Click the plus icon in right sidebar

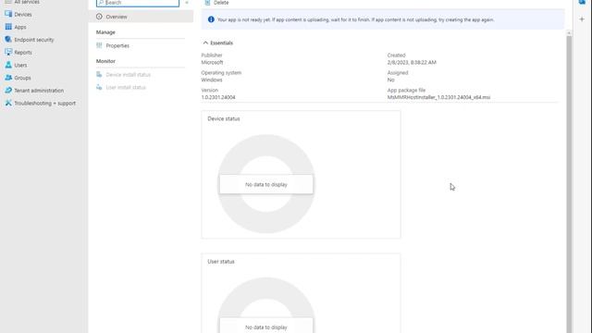582,18
